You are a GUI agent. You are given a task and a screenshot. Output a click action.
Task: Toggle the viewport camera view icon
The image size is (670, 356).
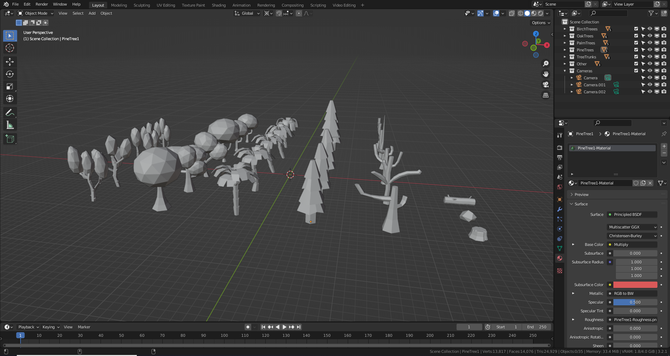tap(546, 85)
